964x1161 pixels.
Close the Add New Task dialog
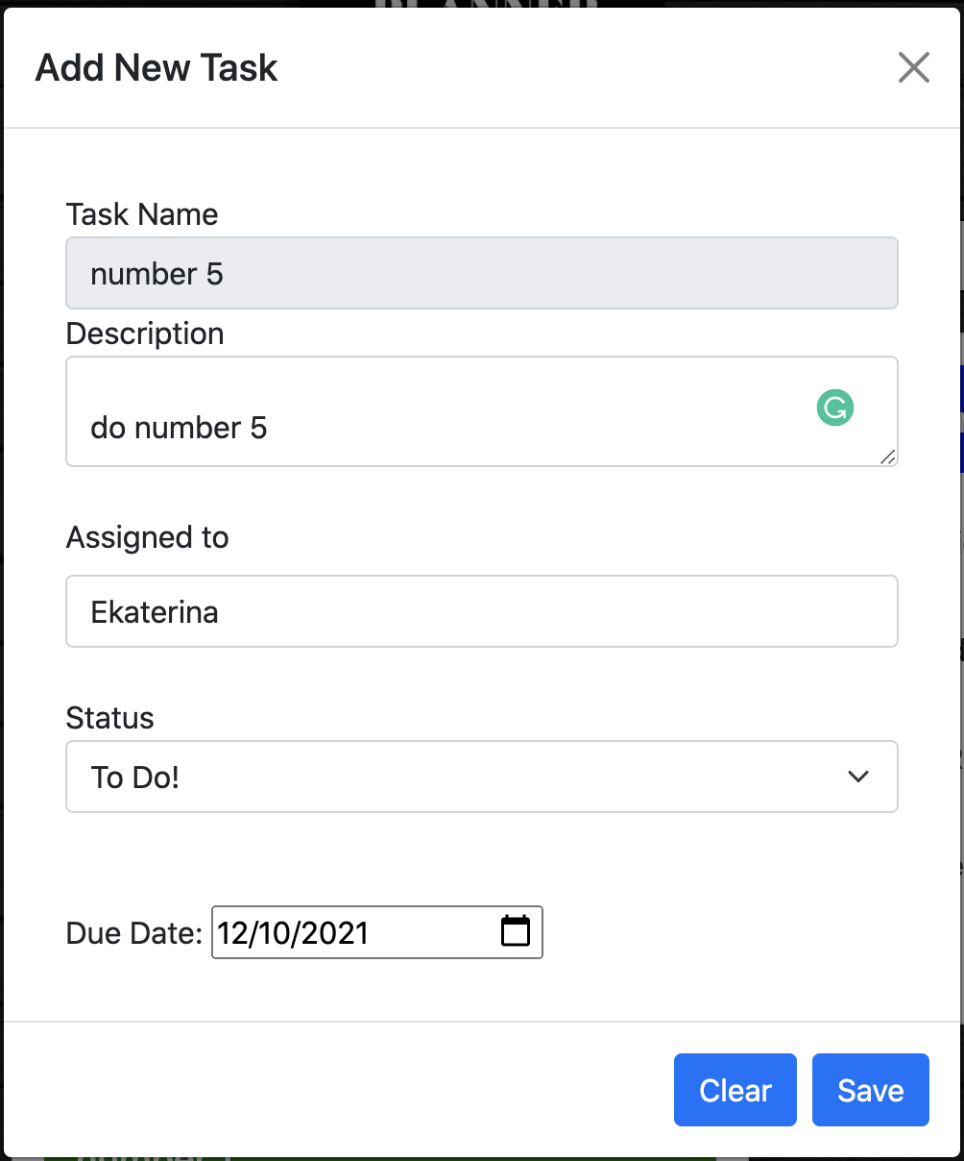[x=913, y=67]
